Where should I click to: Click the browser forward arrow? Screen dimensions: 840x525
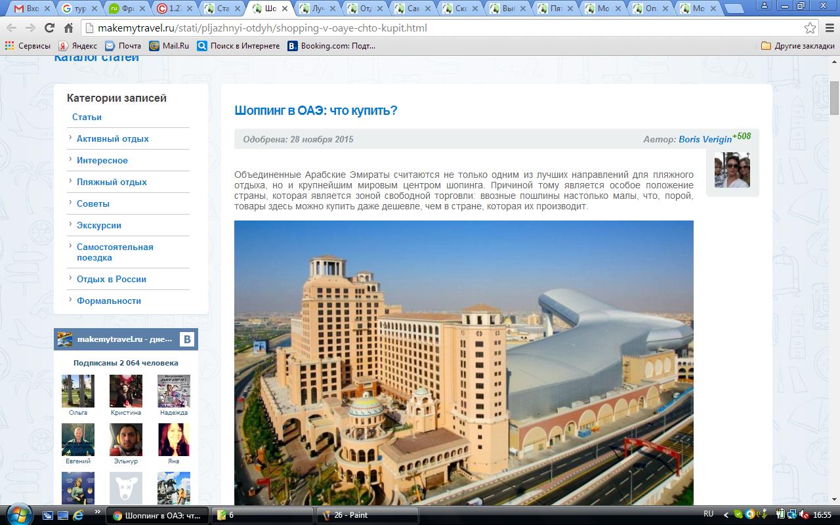pyautogui.click(x=30, y=28)
